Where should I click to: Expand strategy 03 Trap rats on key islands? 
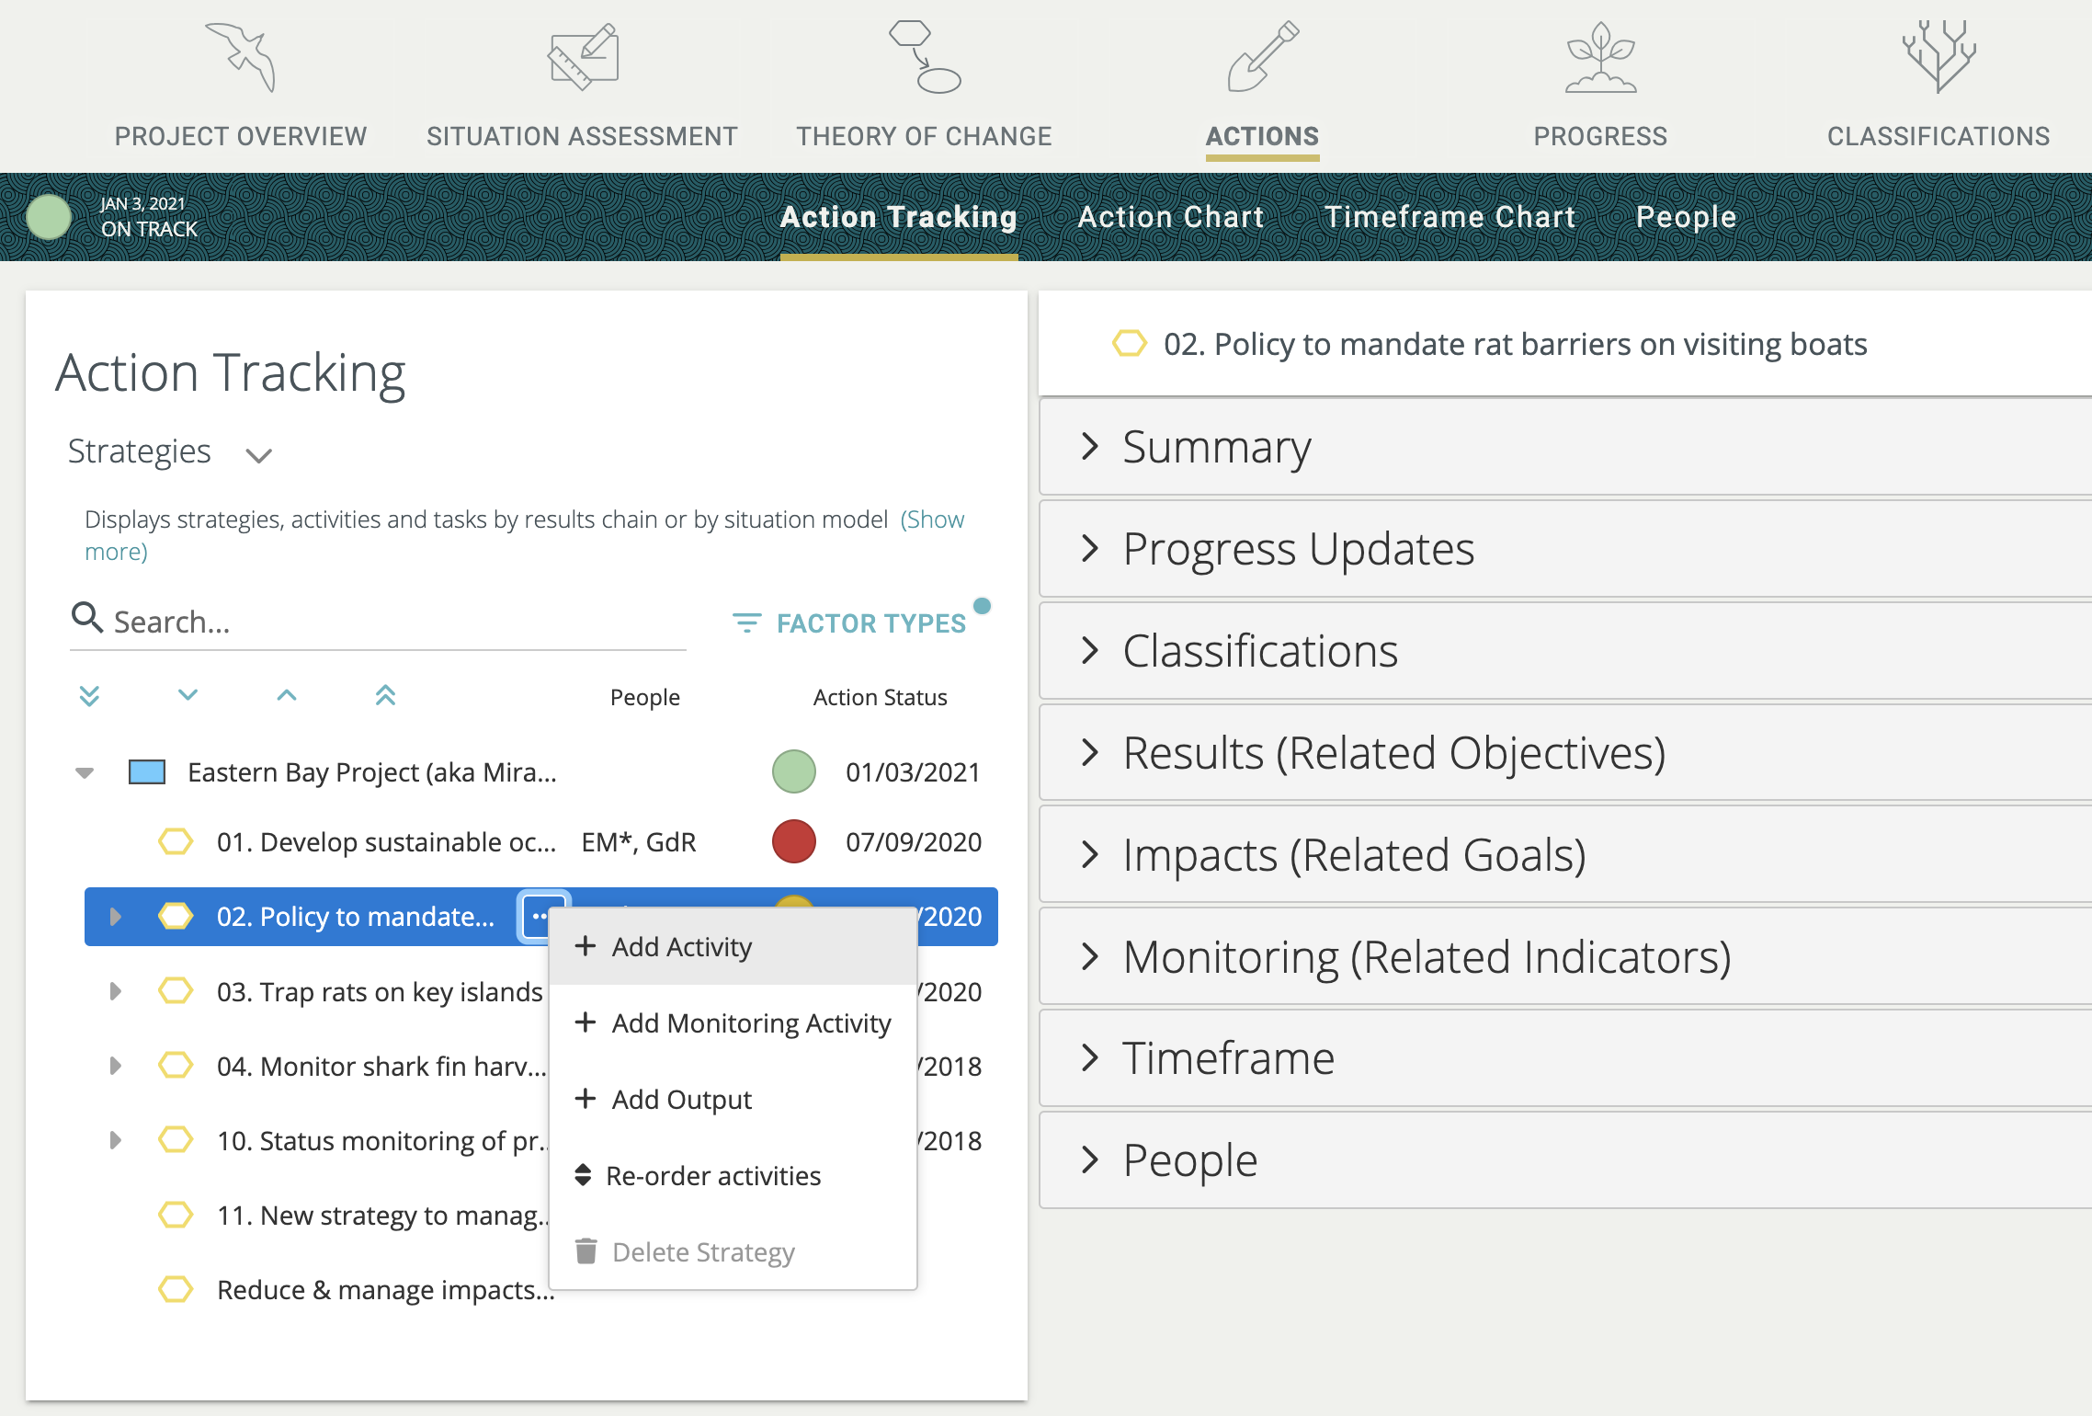click(115, 991)
